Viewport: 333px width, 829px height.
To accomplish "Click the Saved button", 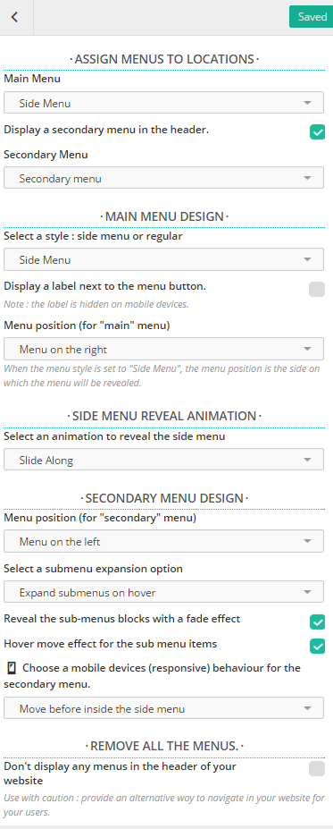I will pyautogui.click(x=312, y=17).
